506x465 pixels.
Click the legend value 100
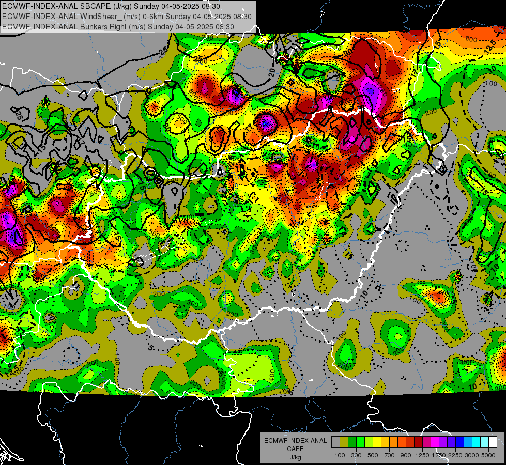pyautogui.click(x=340, y=455)
